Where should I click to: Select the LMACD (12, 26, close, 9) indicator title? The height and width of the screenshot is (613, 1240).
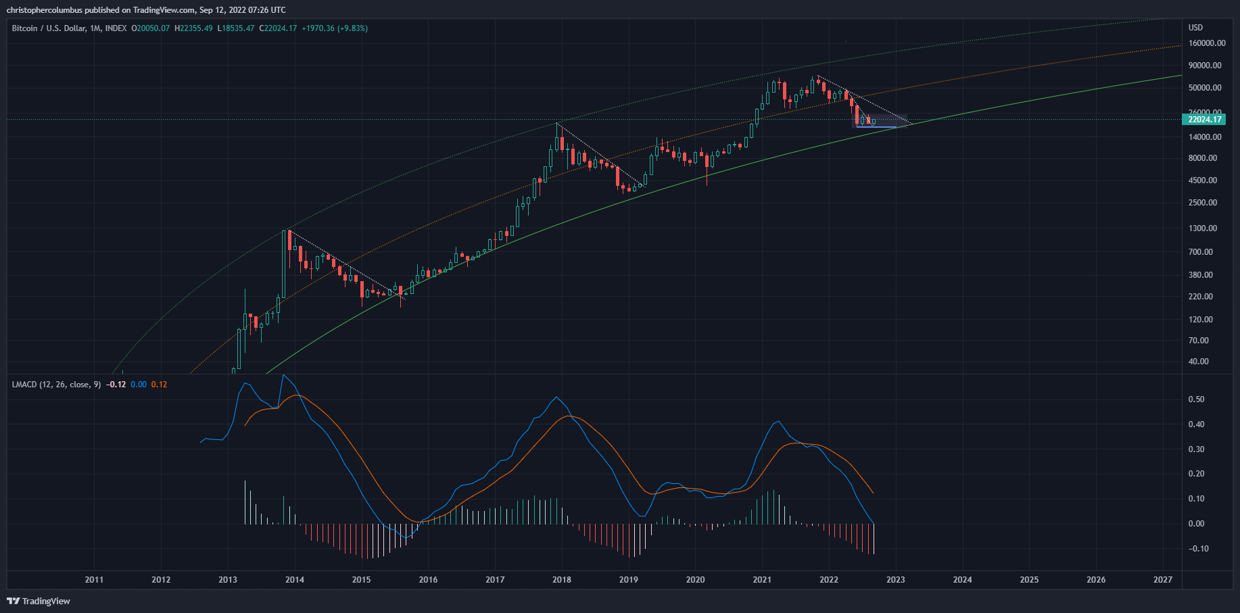click(x=56, y=385)
